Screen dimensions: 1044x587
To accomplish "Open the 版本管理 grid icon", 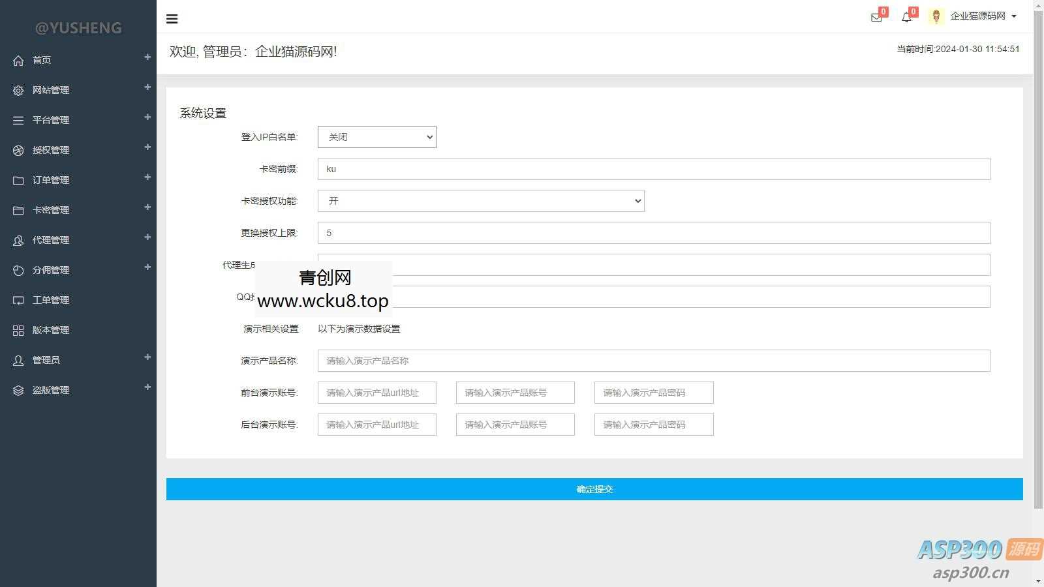I will [x=18, y=329].
